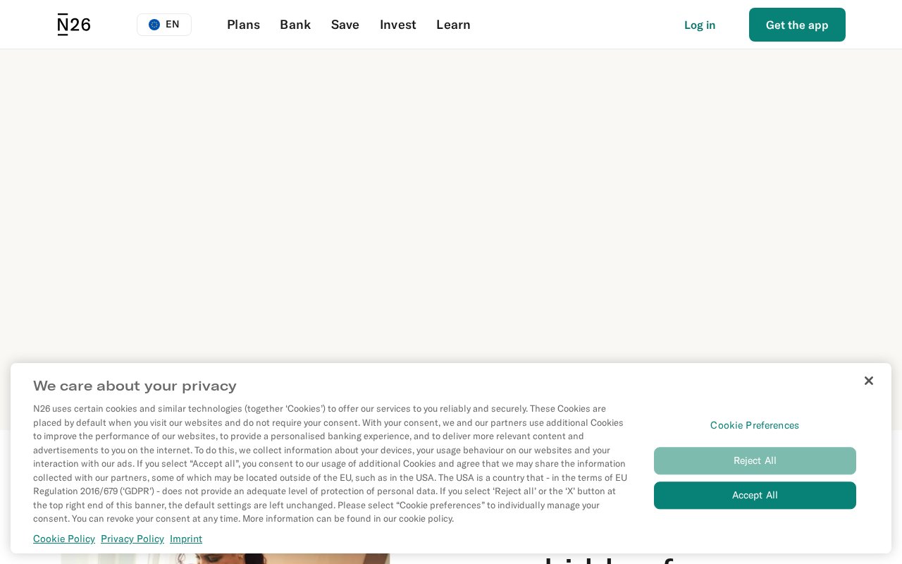Choose Accept All cookies
902x564 pixels.
coord(755,495)
